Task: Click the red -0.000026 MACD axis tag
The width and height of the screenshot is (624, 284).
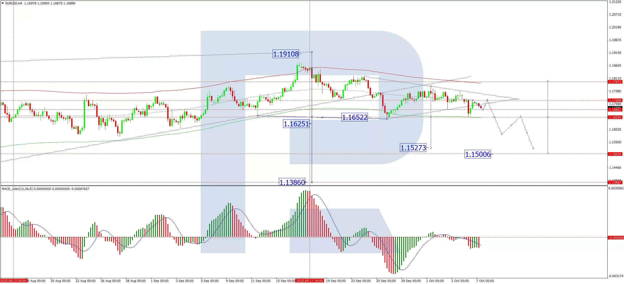Action: tap(616, 238)
